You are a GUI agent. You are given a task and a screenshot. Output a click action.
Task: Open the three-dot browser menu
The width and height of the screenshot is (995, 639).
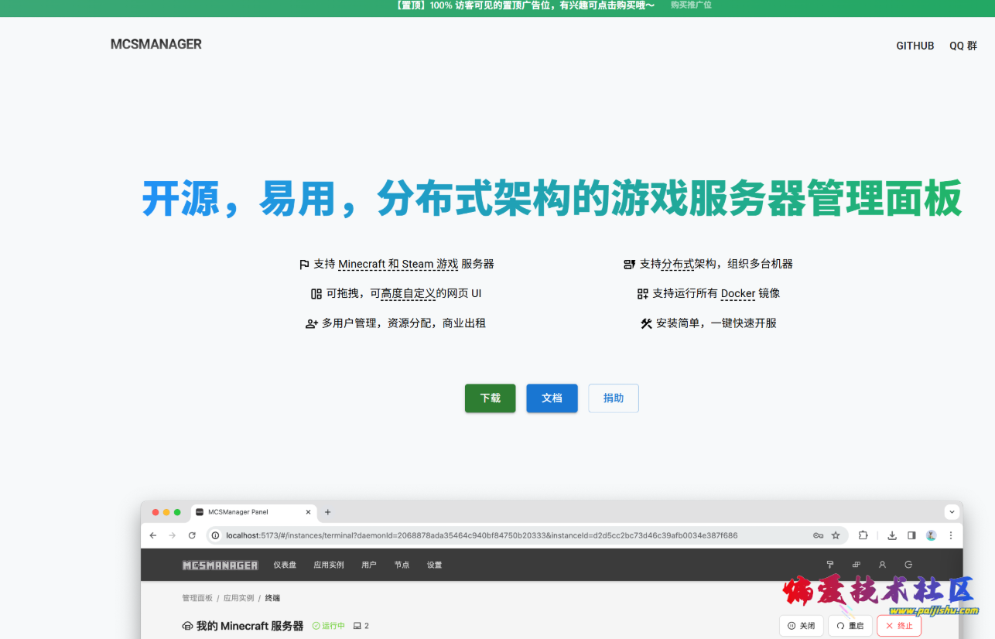point(951,535)
